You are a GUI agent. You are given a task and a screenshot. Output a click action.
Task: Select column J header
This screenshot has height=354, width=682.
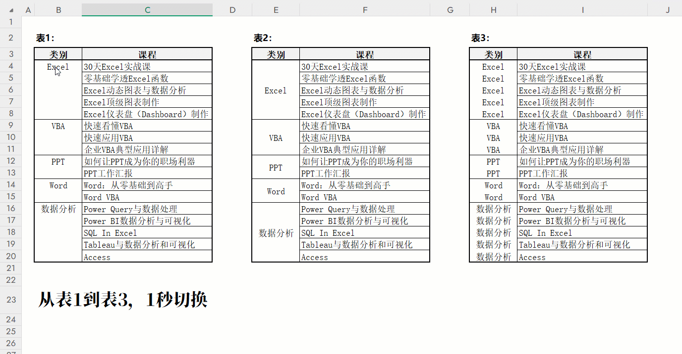667,10
